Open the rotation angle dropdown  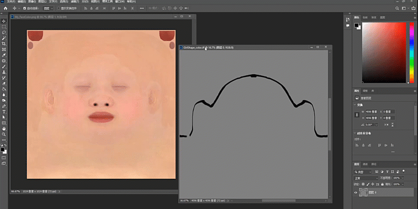[376, 125]
